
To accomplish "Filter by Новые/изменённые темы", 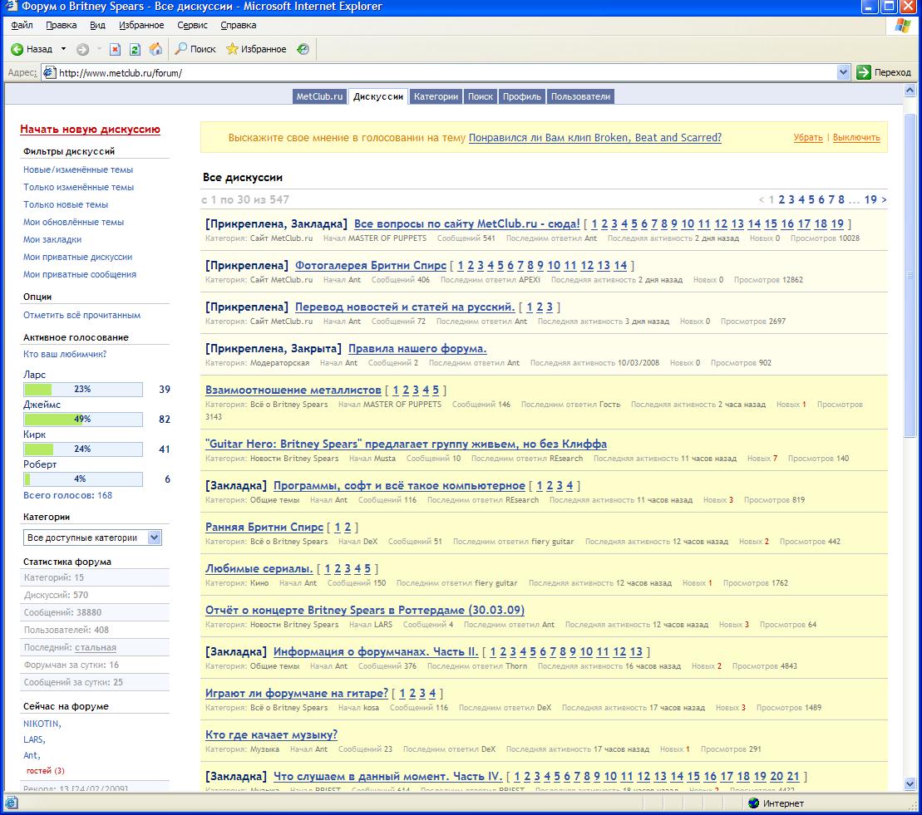I will 78,169.
